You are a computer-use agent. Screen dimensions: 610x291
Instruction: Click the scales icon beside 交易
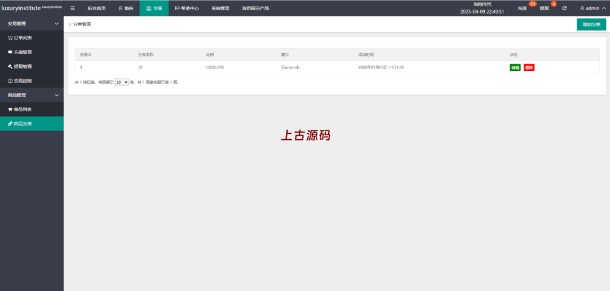[x=148, y=8]
